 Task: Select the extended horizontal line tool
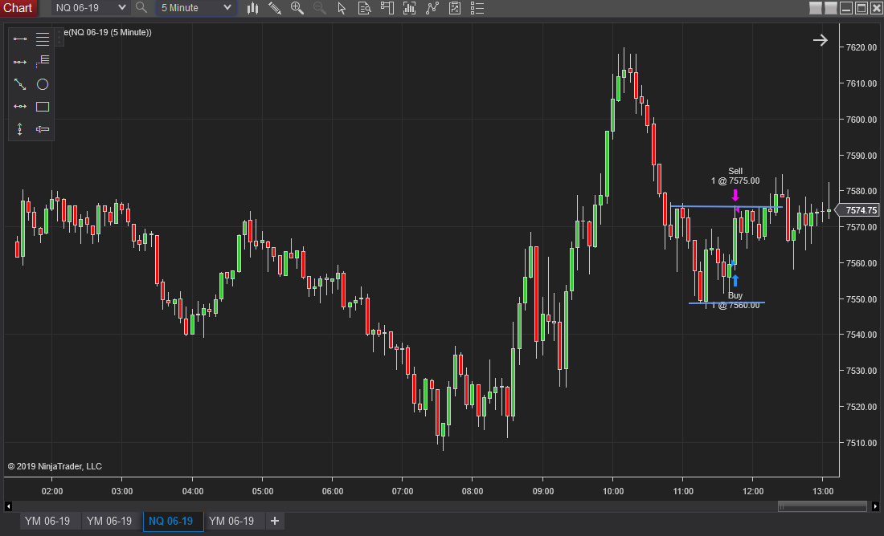(20, 107)
